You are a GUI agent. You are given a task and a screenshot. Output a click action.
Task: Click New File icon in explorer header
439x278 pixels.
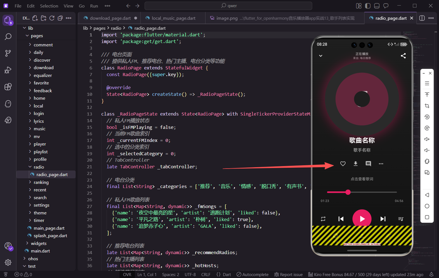pyautogui.click(x=35, y=18)
